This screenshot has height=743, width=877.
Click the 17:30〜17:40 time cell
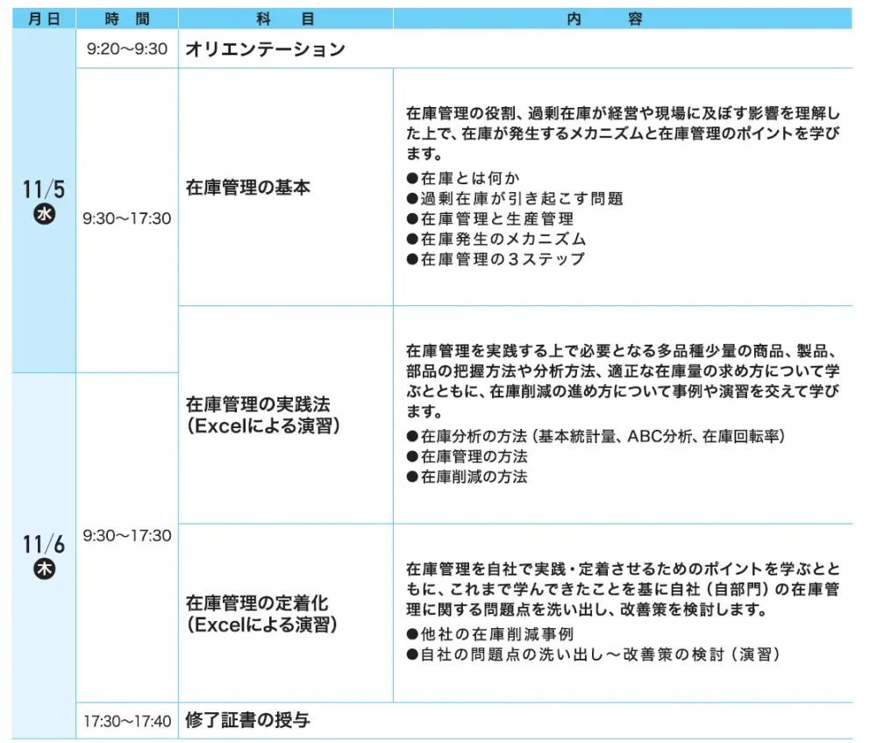[x=127, y=722]
